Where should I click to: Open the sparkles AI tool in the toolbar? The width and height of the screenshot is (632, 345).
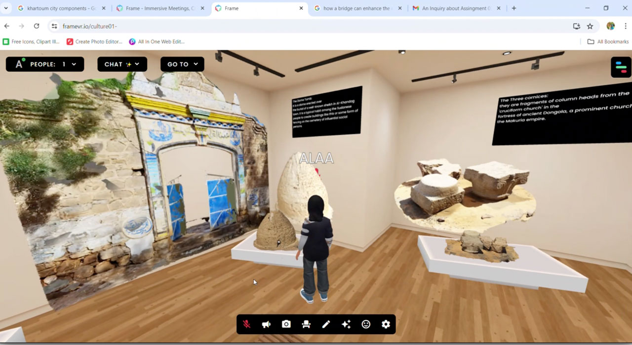point(346,324)
